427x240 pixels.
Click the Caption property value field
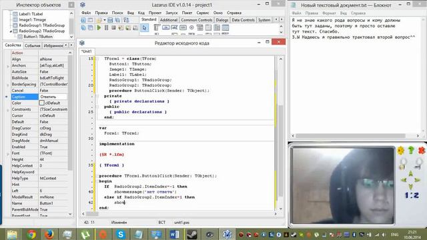[53, 97]
